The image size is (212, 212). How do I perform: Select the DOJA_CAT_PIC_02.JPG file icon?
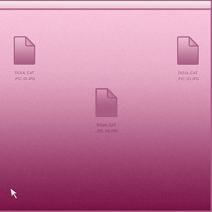(x=107, y=103)
